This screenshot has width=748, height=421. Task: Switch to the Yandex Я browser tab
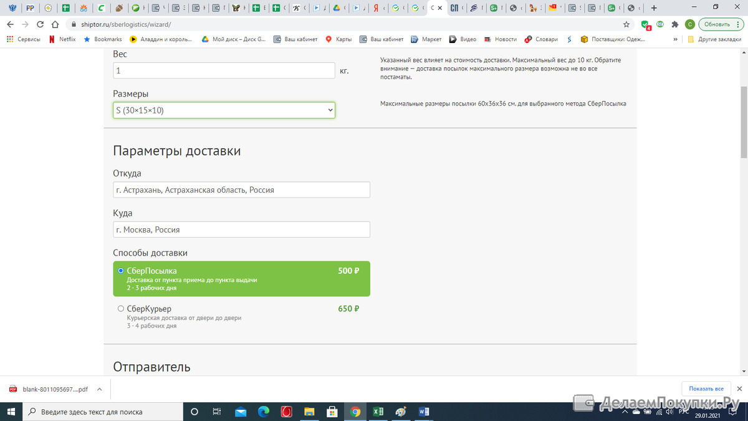pyautogui.click(x=377, y=8)
